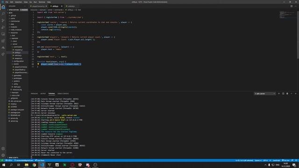Open the File menu
The image size is (299, 168).
click(x=7, y=2)
